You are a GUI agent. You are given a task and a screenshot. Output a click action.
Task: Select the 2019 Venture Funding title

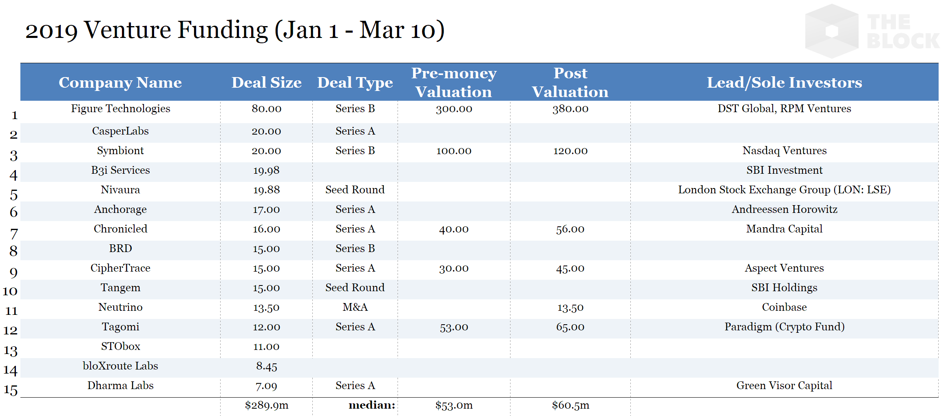pos(234,30)
